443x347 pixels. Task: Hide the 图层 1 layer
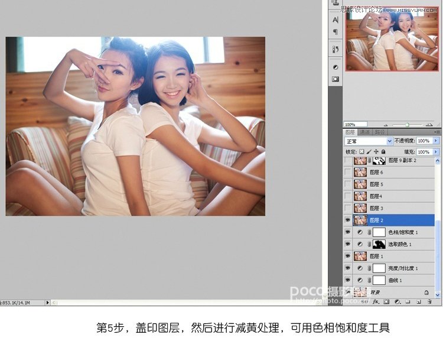(348, 256)
